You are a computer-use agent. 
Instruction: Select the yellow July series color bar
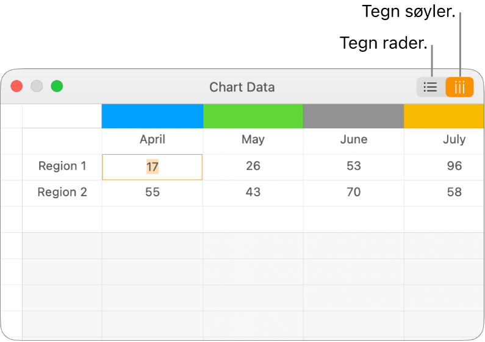tap(444, 116)
